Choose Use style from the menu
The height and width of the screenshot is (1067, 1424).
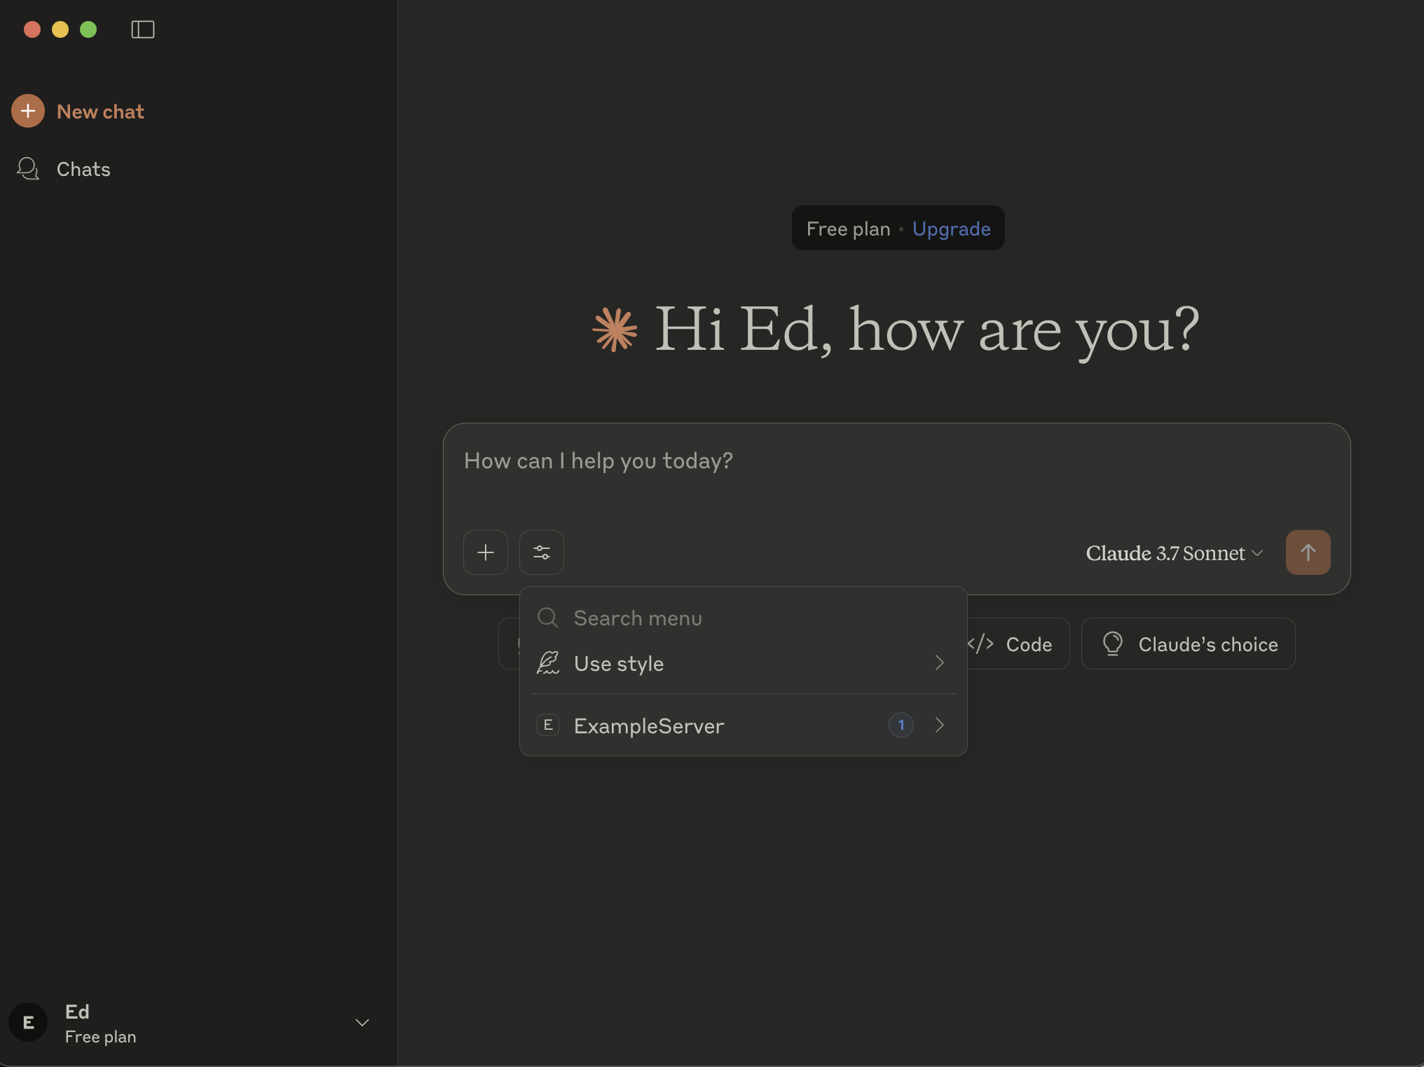[618, 663]
